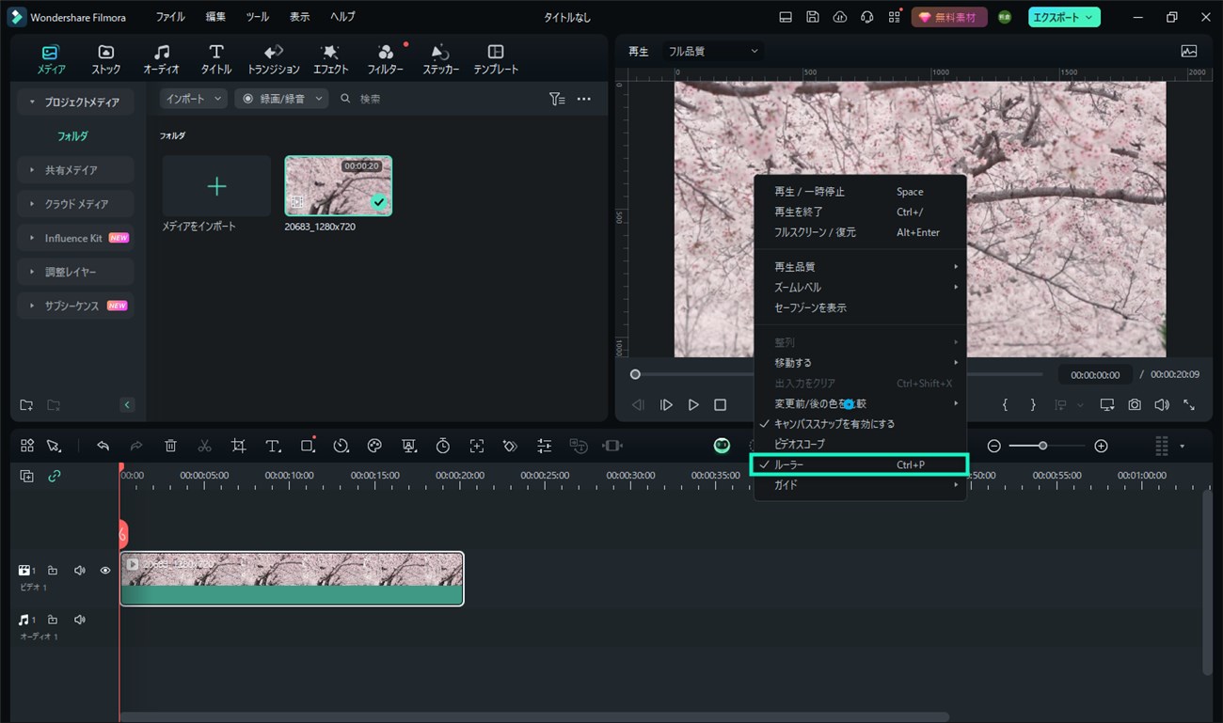Click the delete trash icon in timeline toolbar
This screenshot has width=1223, height=723.
click(170, 446)
